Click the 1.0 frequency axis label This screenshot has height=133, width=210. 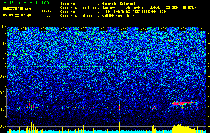3,60
